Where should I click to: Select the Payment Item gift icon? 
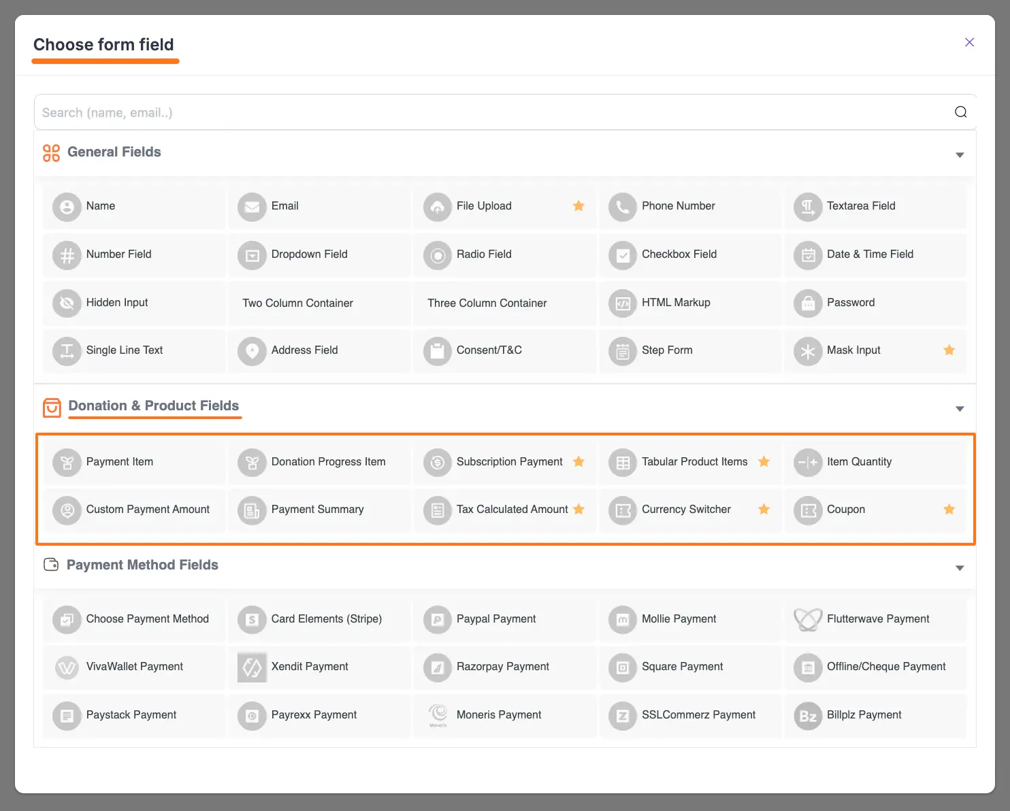pos(67,461)
